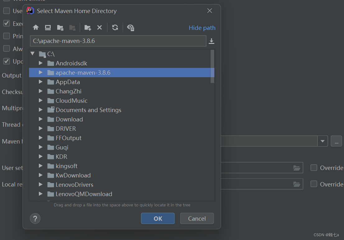
Task: Refresh the directory tree
Action: pos(115,27)
